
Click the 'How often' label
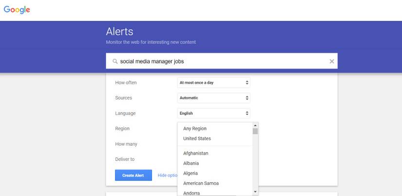(x=126, y=82)
